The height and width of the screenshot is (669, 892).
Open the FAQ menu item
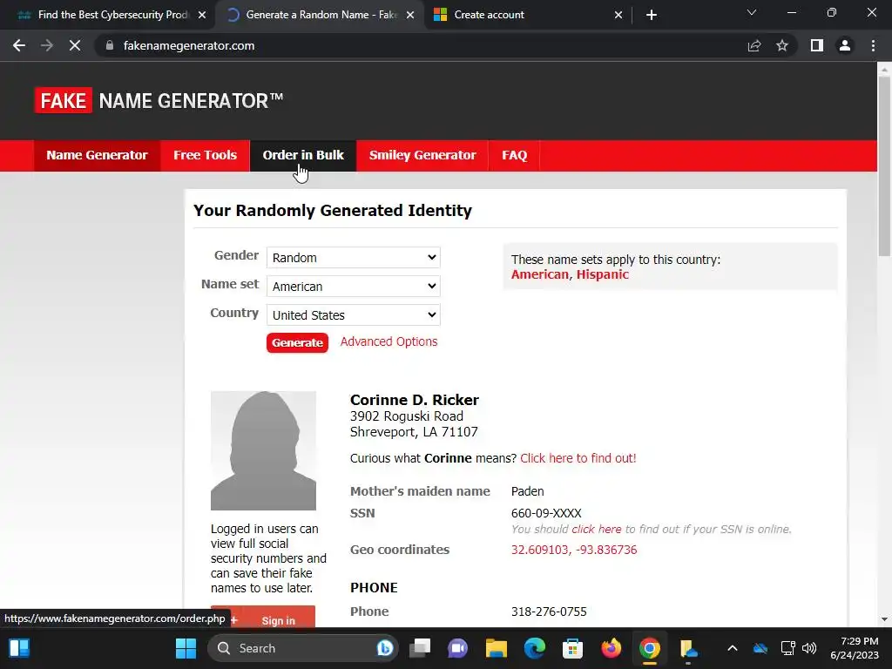click(514, 155)
